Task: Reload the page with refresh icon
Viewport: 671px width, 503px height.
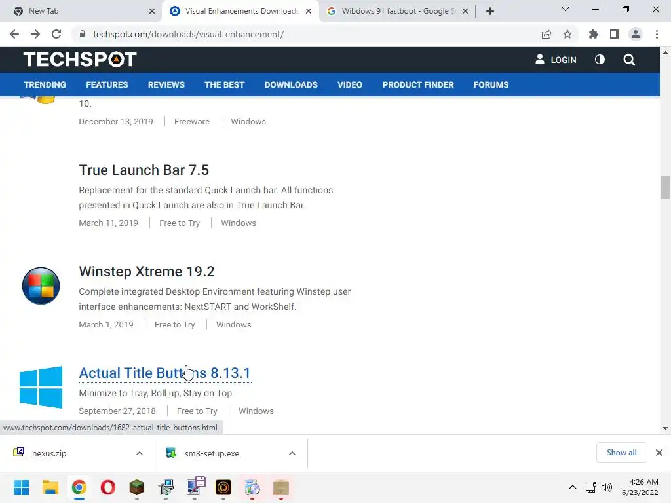Action: click(56, 34)
